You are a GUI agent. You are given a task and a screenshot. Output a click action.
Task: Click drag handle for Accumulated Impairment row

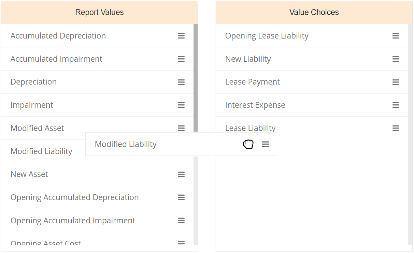[x=181, y=59]
